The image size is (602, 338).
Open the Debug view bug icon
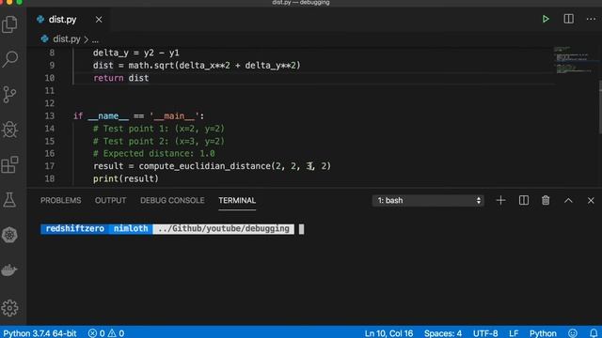click(x=9, y=130)
